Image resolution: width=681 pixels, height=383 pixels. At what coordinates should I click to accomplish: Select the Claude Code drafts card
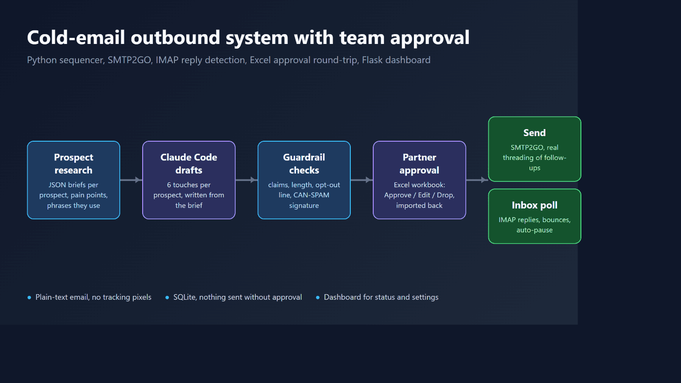coord(189,180)
